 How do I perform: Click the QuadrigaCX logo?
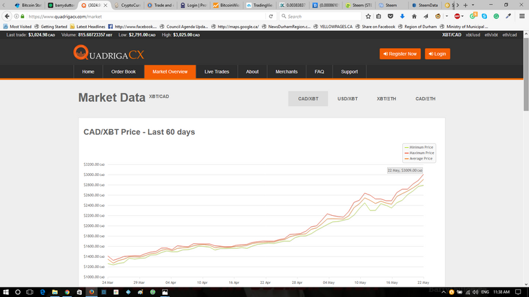(109, 52)
